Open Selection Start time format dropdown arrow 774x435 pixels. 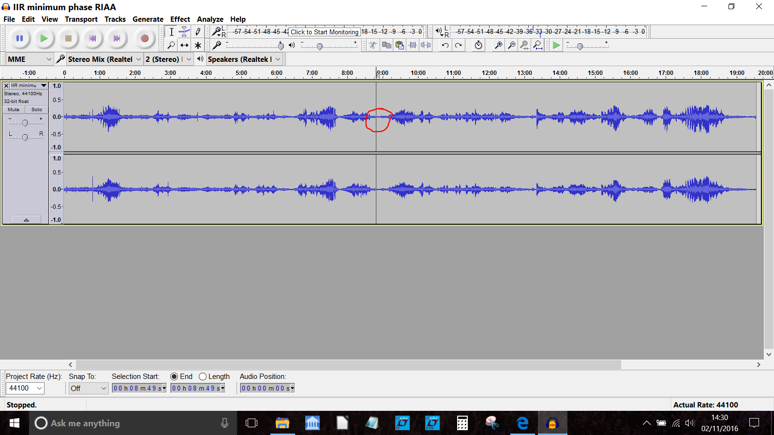point(164,388)
